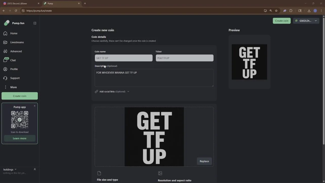The width and height of the screenshot is (325, 183).
Task: Click the Scan to download text
Action: (x=20, y=132)
